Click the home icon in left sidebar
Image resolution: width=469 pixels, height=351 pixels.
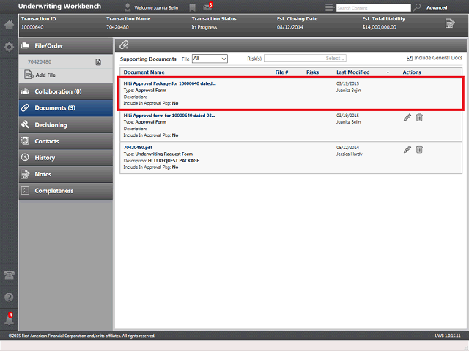tap(9, 24)
